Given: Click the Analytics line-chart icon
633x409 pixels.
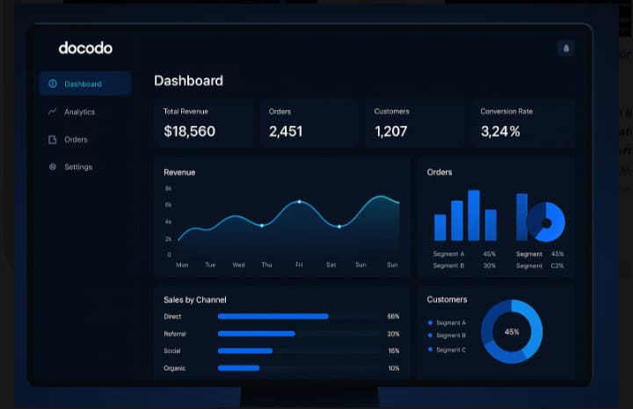Looking at the screenshot, I should click(53, 112).
